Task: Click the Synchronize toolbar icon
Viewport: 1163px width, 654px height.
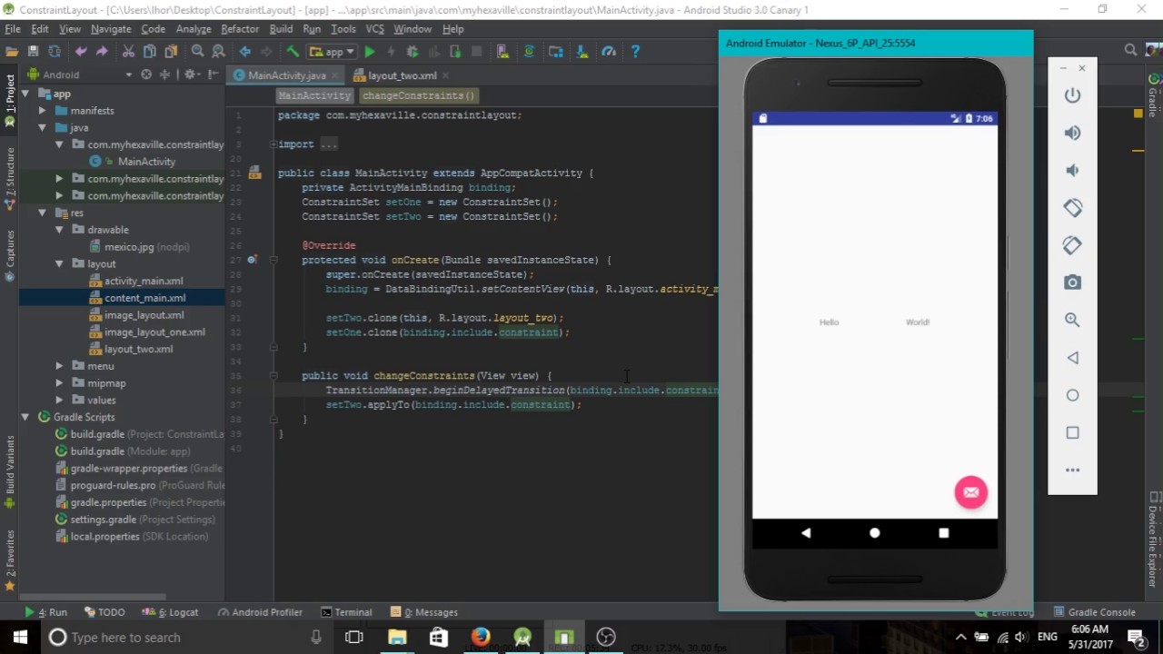Action: (x=54, y=52)
